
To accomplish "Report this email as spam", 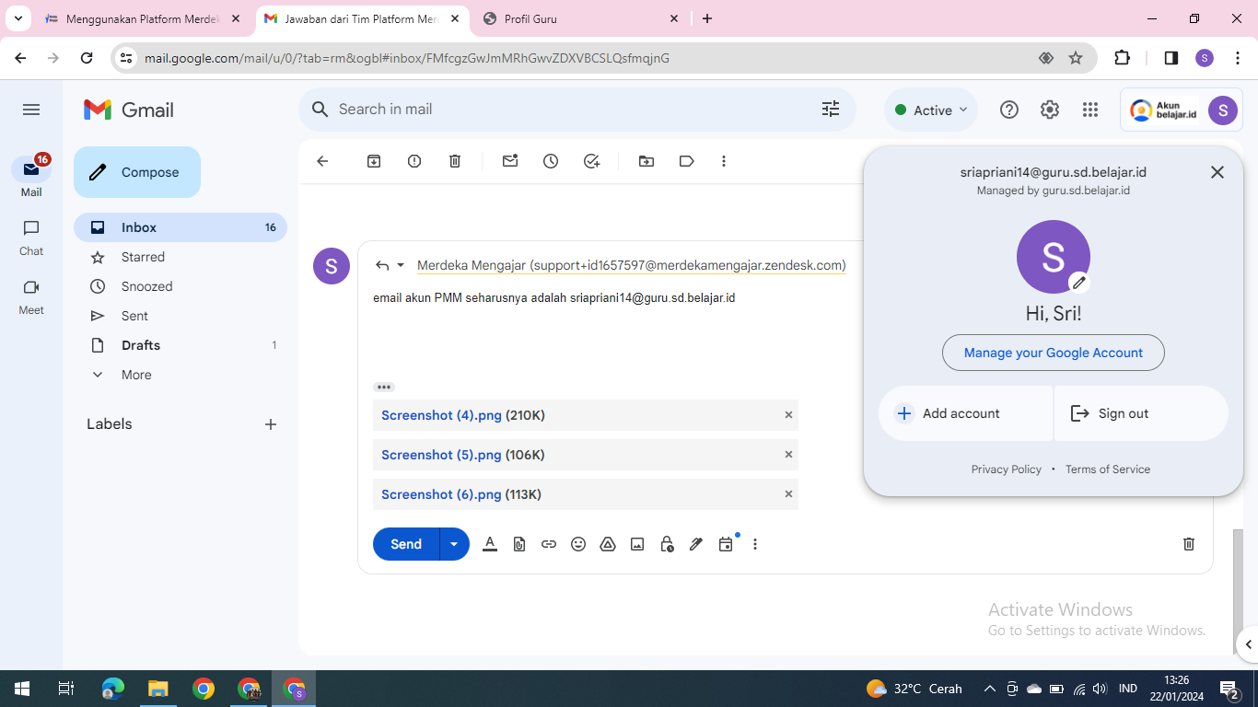I will point(414,161).
